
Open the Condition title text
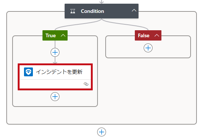[92, 11]
